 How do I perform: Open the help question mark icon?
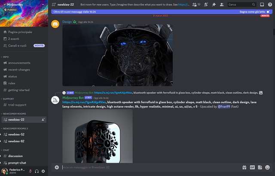[270, 5]
